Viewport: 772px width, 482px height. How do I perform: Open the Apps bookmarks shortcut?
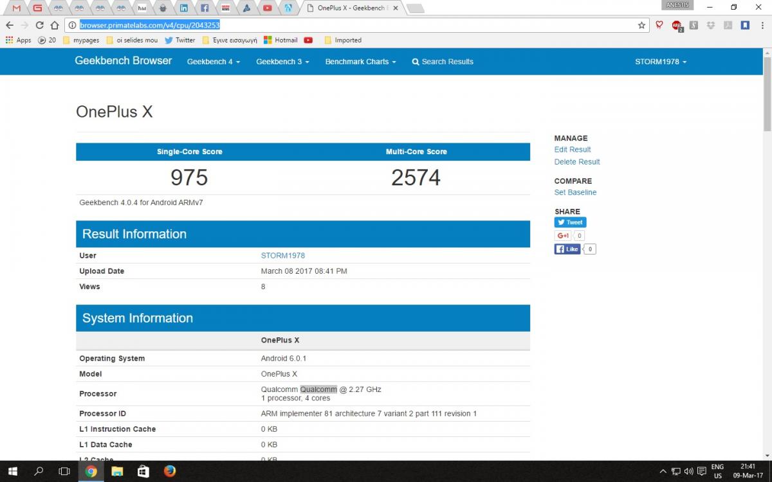(x=18, y=40)
